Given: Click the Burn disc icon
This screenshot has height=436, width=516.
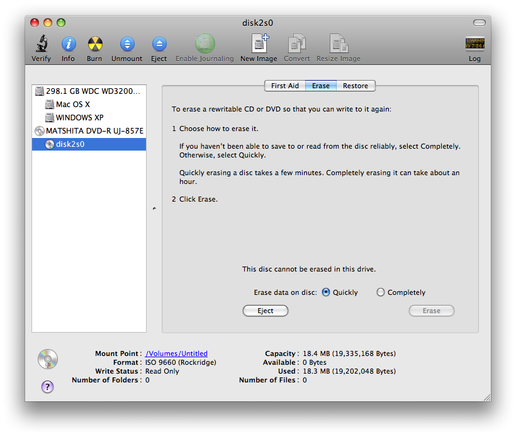Looking at the screenshot, I should pyautogui.click(x=94, y=44).
